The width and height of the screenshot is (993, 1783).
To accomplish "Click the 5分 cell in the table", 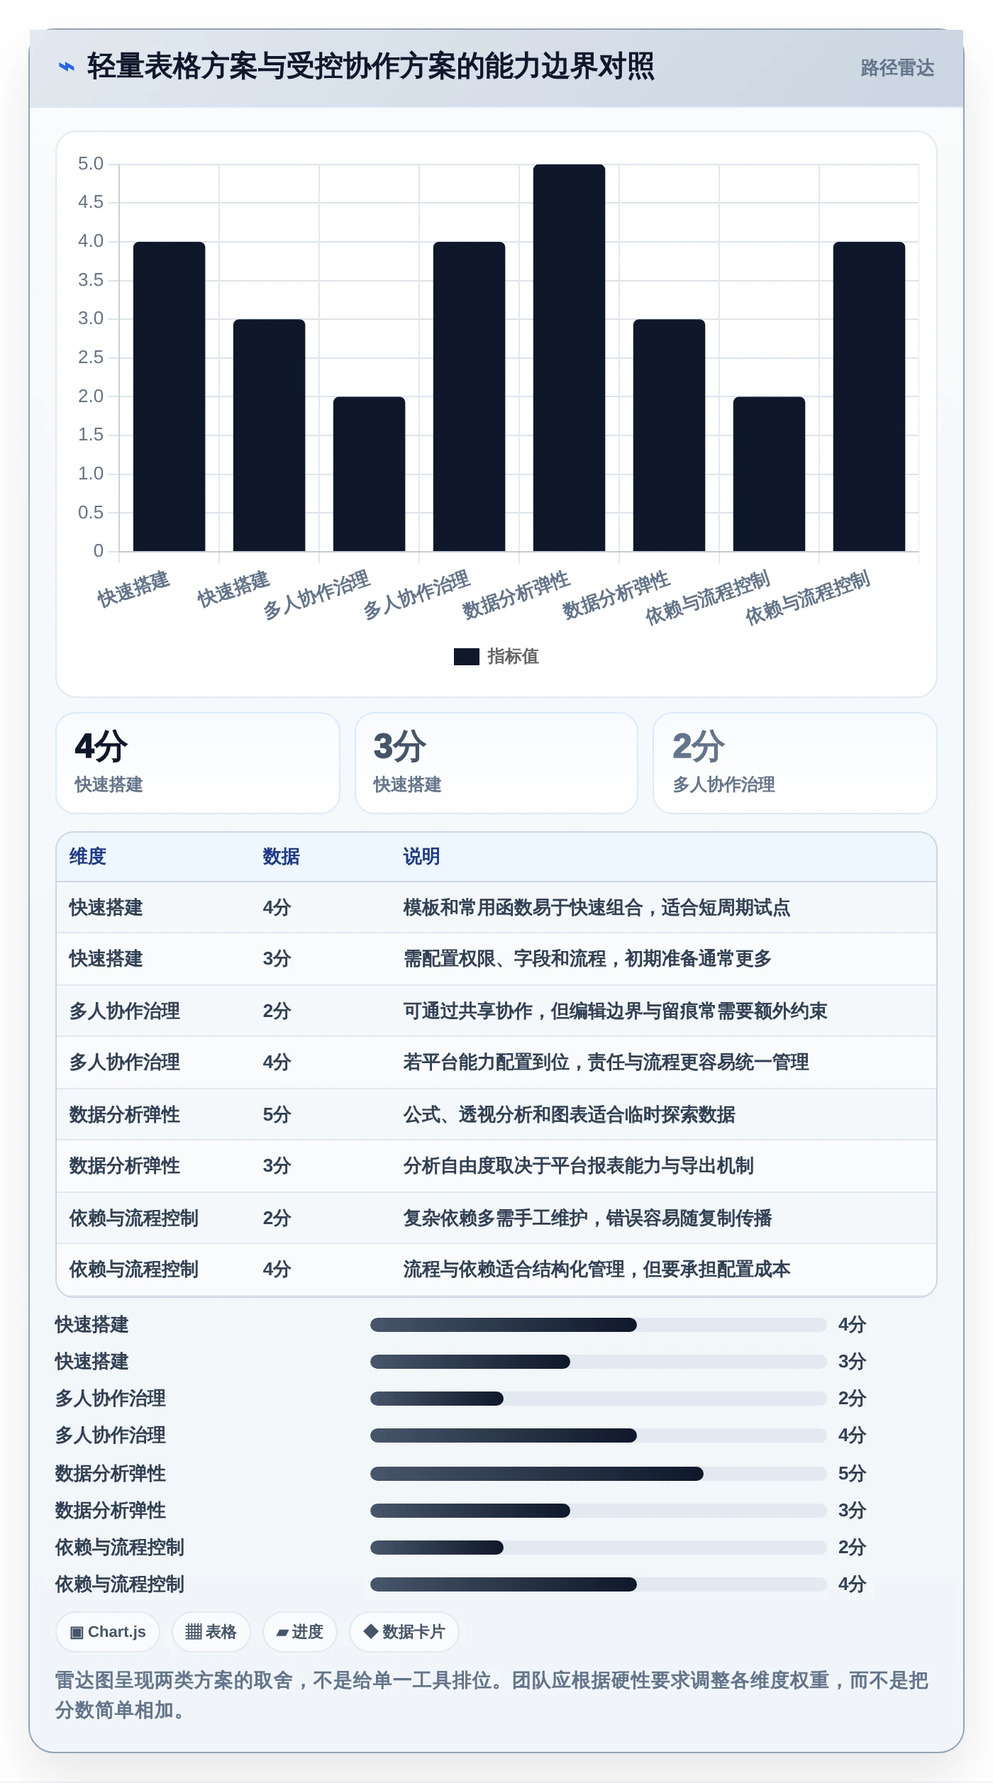I will click(x=277, y=1115).
